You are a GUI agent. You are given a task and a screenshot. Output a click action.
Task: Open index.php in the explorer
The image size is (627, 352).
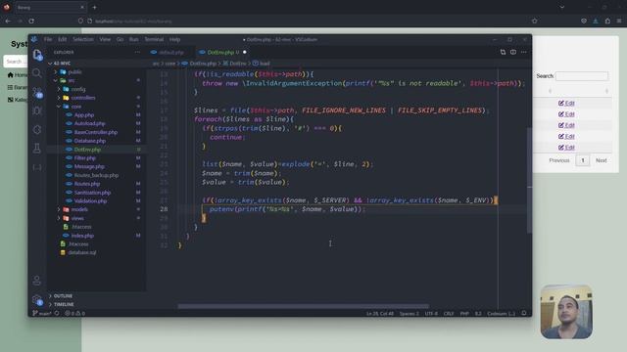(x=82, y=236)
